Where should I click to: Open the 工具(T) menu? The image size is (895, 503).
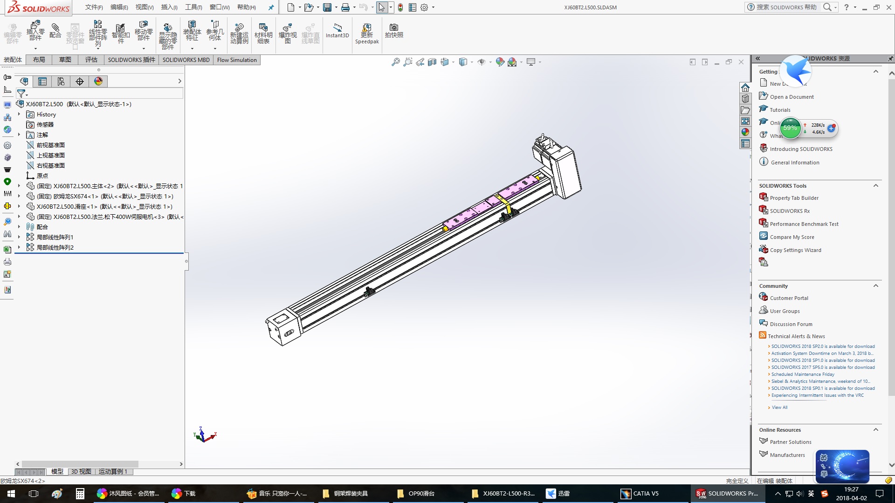(x=193, y=7)
